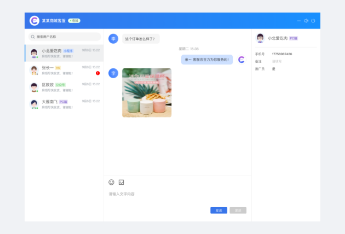
Task: Click the 小程序 tag beside 小北爱吃肉
Action: tap(68, 51)
